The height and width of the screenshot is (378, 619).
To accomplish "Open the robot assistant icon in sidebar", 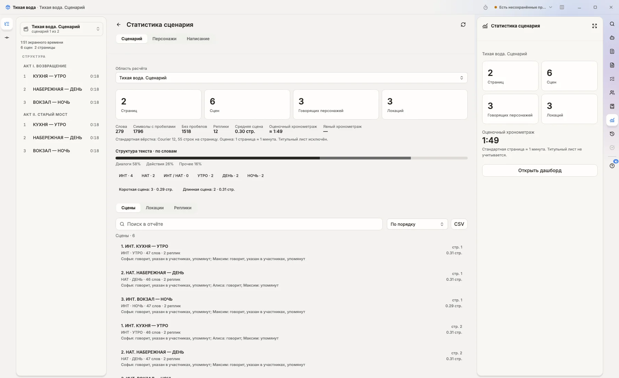I will (612, 38).
